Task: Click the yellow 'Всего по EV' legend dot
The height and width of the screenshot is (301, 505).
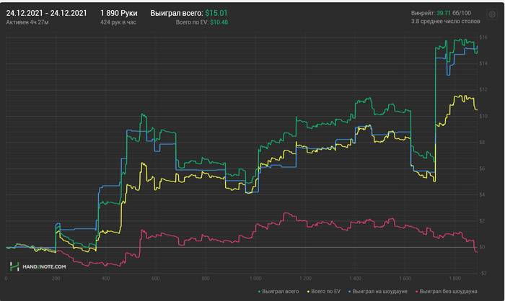Action: click(309, 292)
